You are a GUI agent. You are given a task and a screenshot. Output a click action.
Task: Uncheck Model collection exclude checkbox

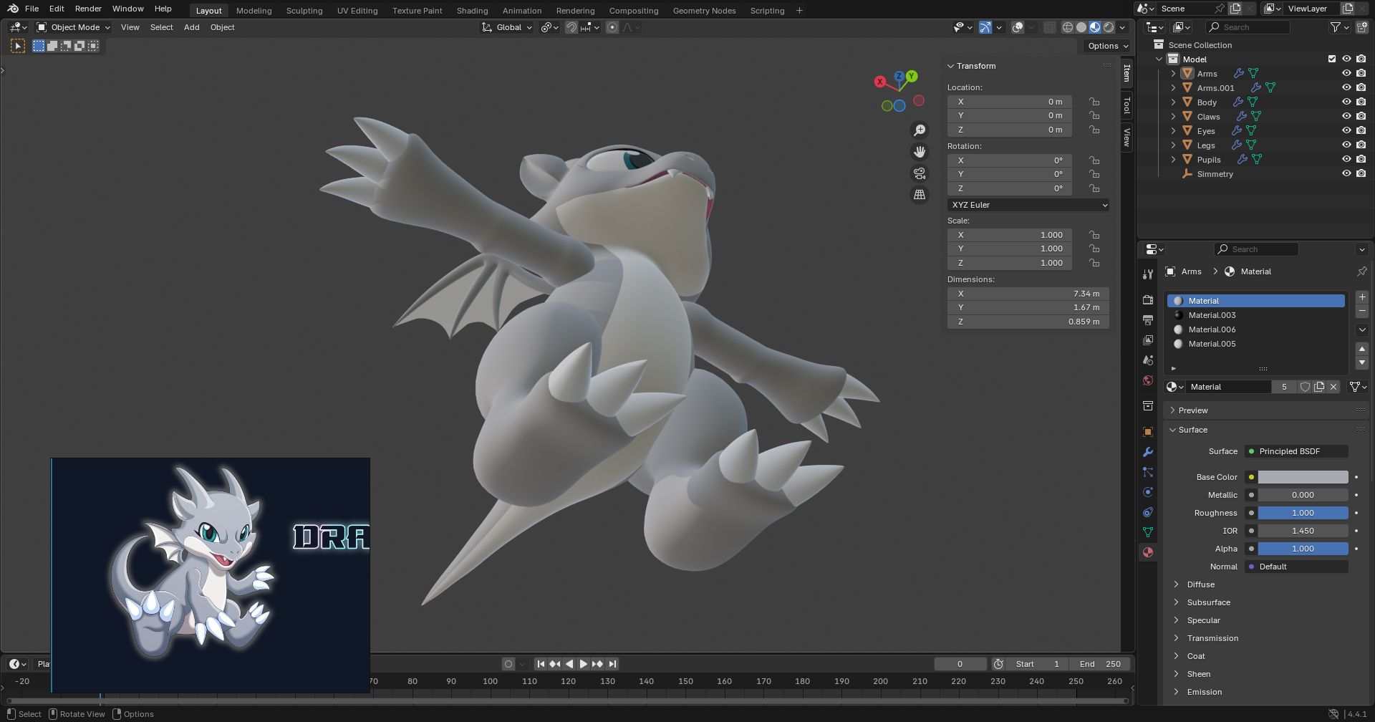click(x=1332, y=59)
